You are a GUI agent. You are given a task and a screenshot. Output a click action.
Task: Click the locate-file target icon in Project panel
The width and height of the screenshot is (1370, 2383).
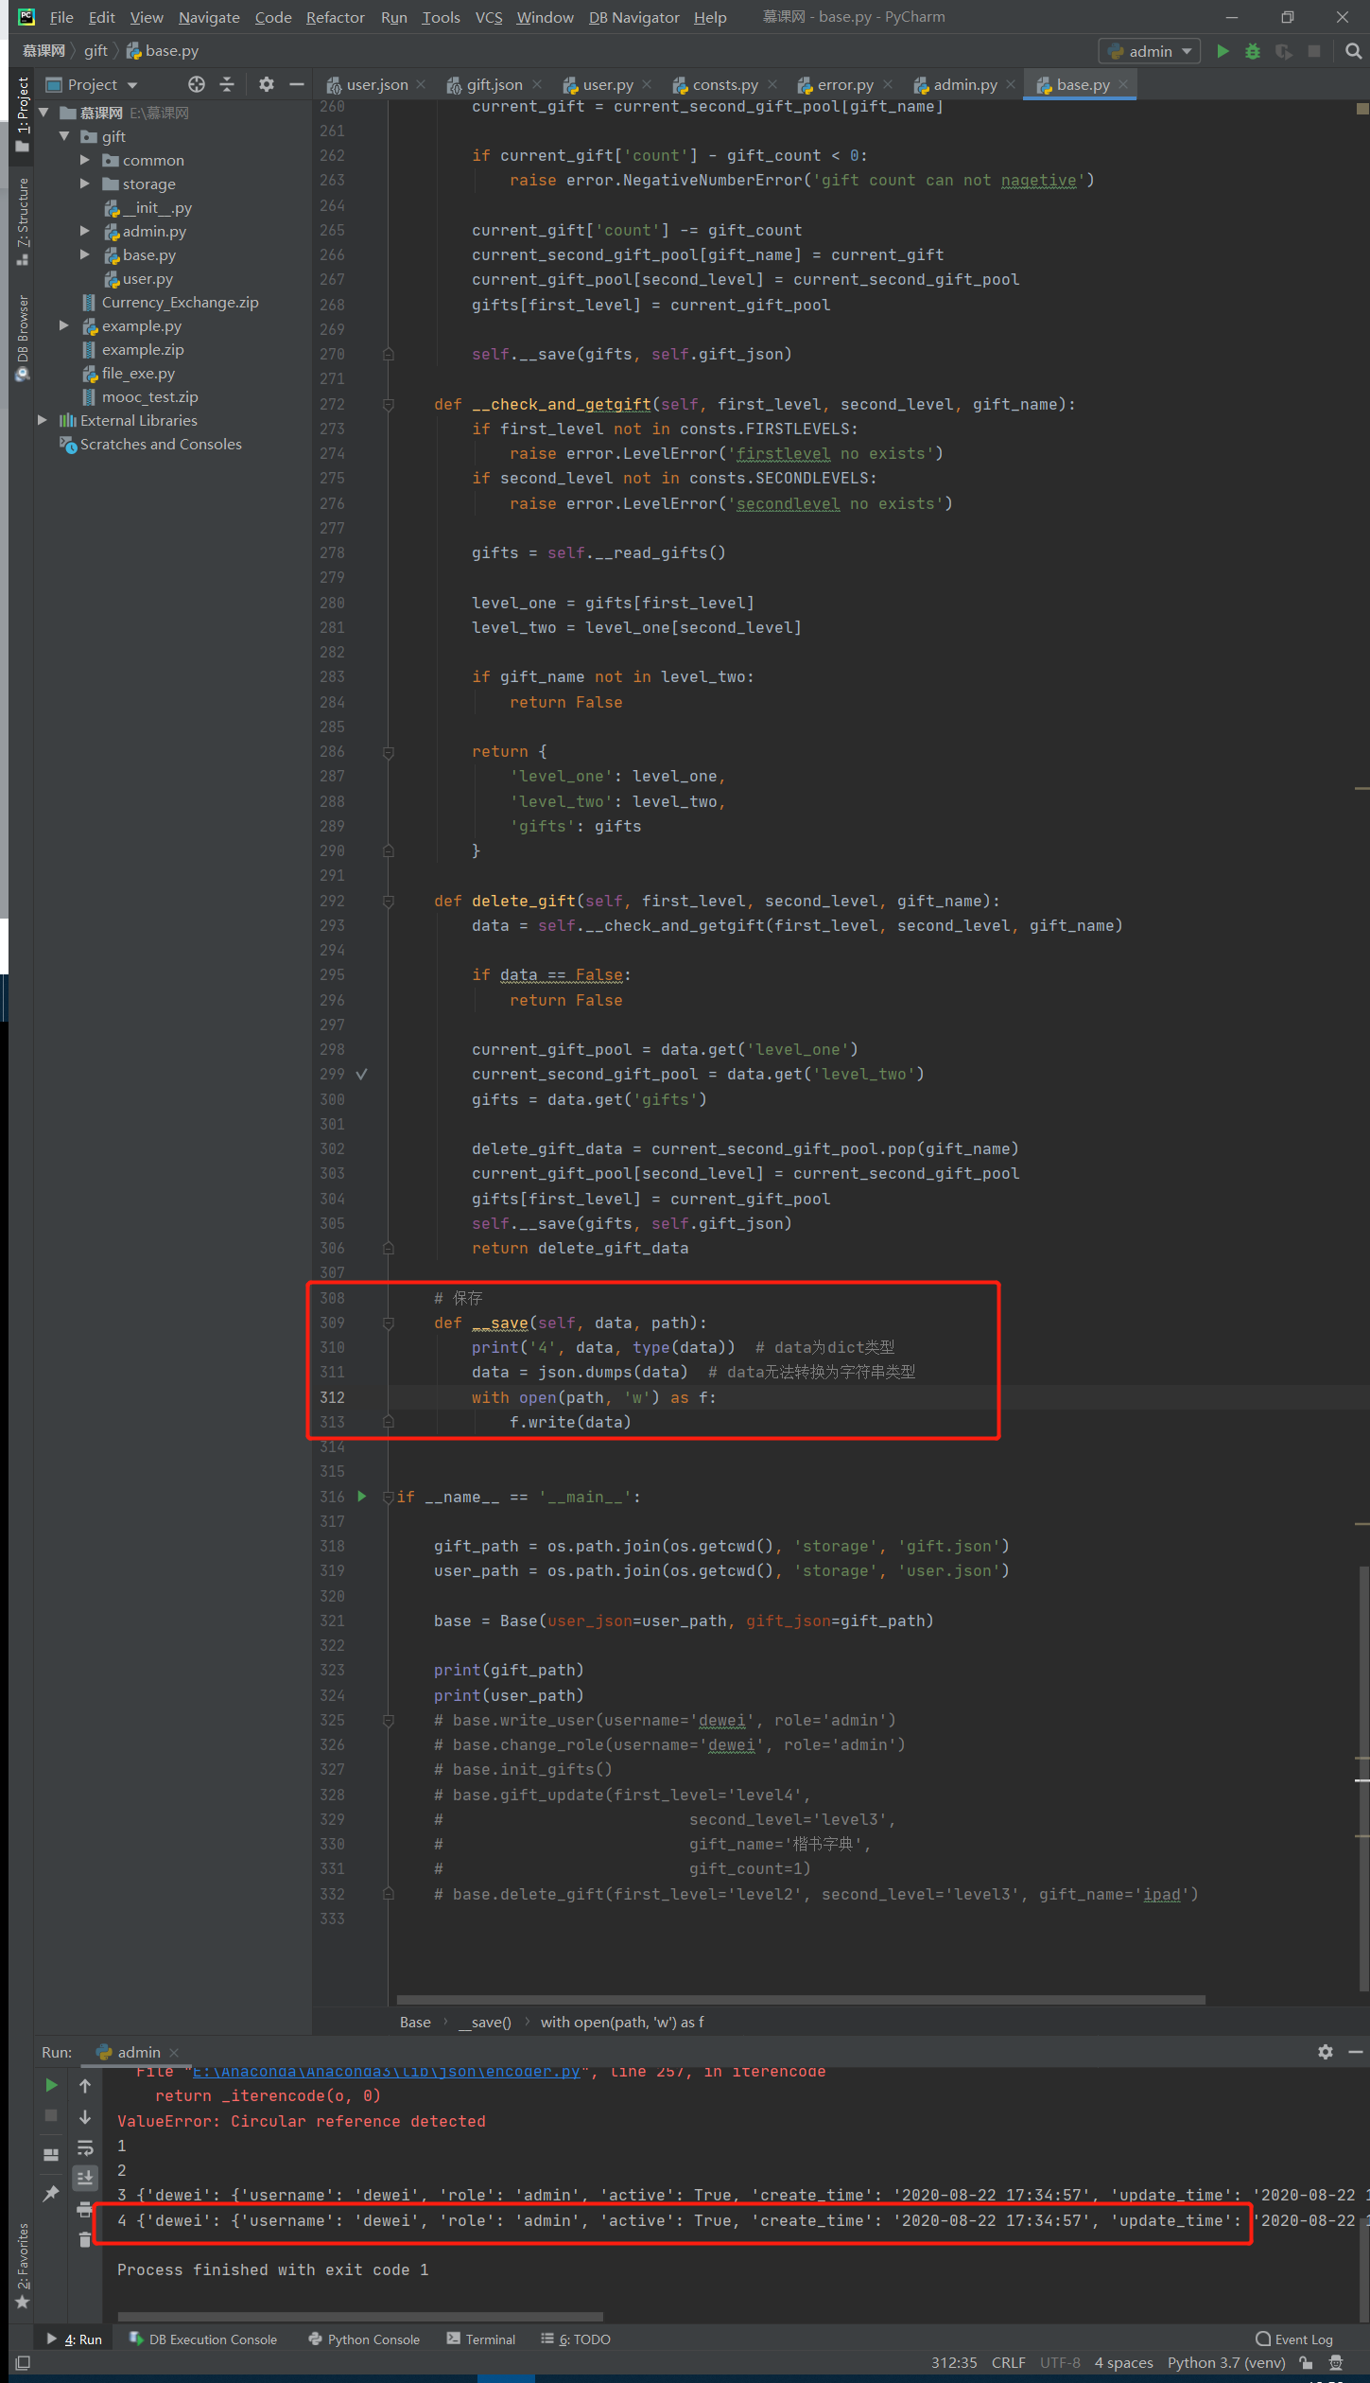(x=197, y=84)
